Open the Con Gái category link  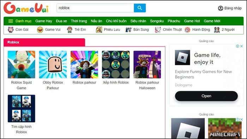(22, 30)
